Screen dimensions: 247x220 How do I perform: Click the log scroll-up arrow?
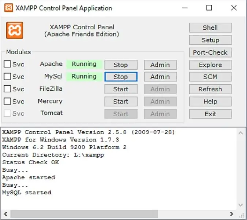(240, 133)
